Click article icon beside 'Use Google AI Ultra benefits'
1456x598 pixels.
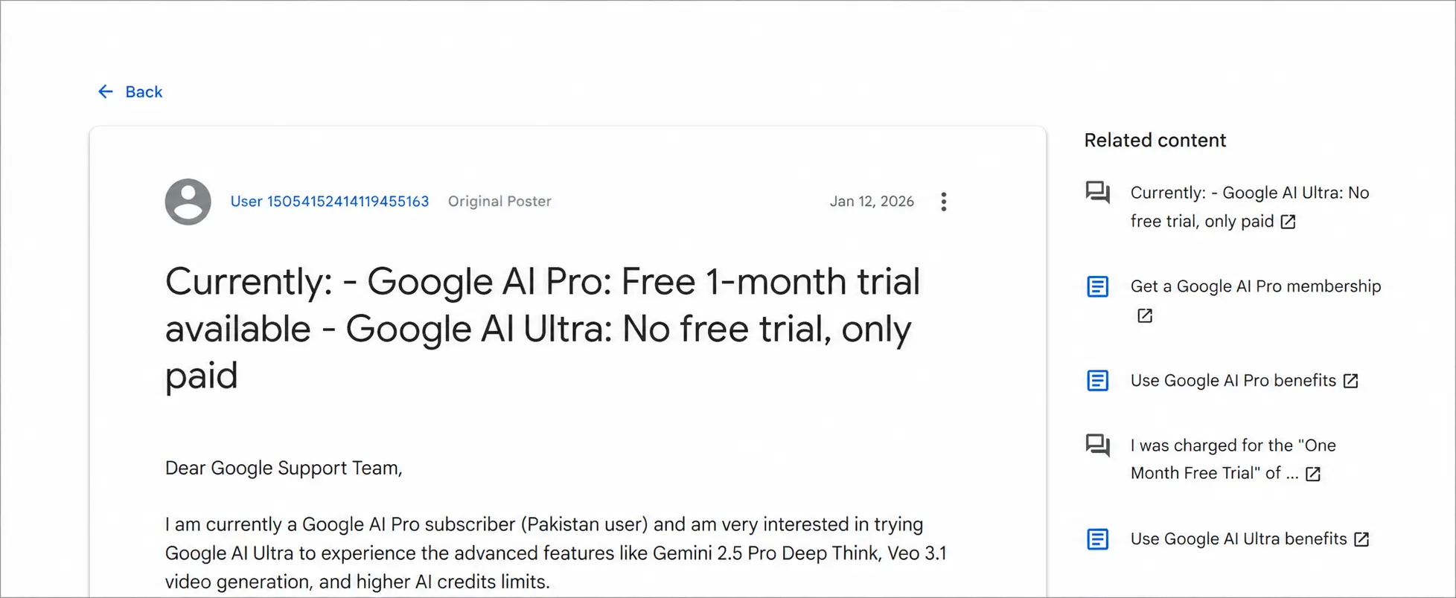click(x=1098, y=539)
